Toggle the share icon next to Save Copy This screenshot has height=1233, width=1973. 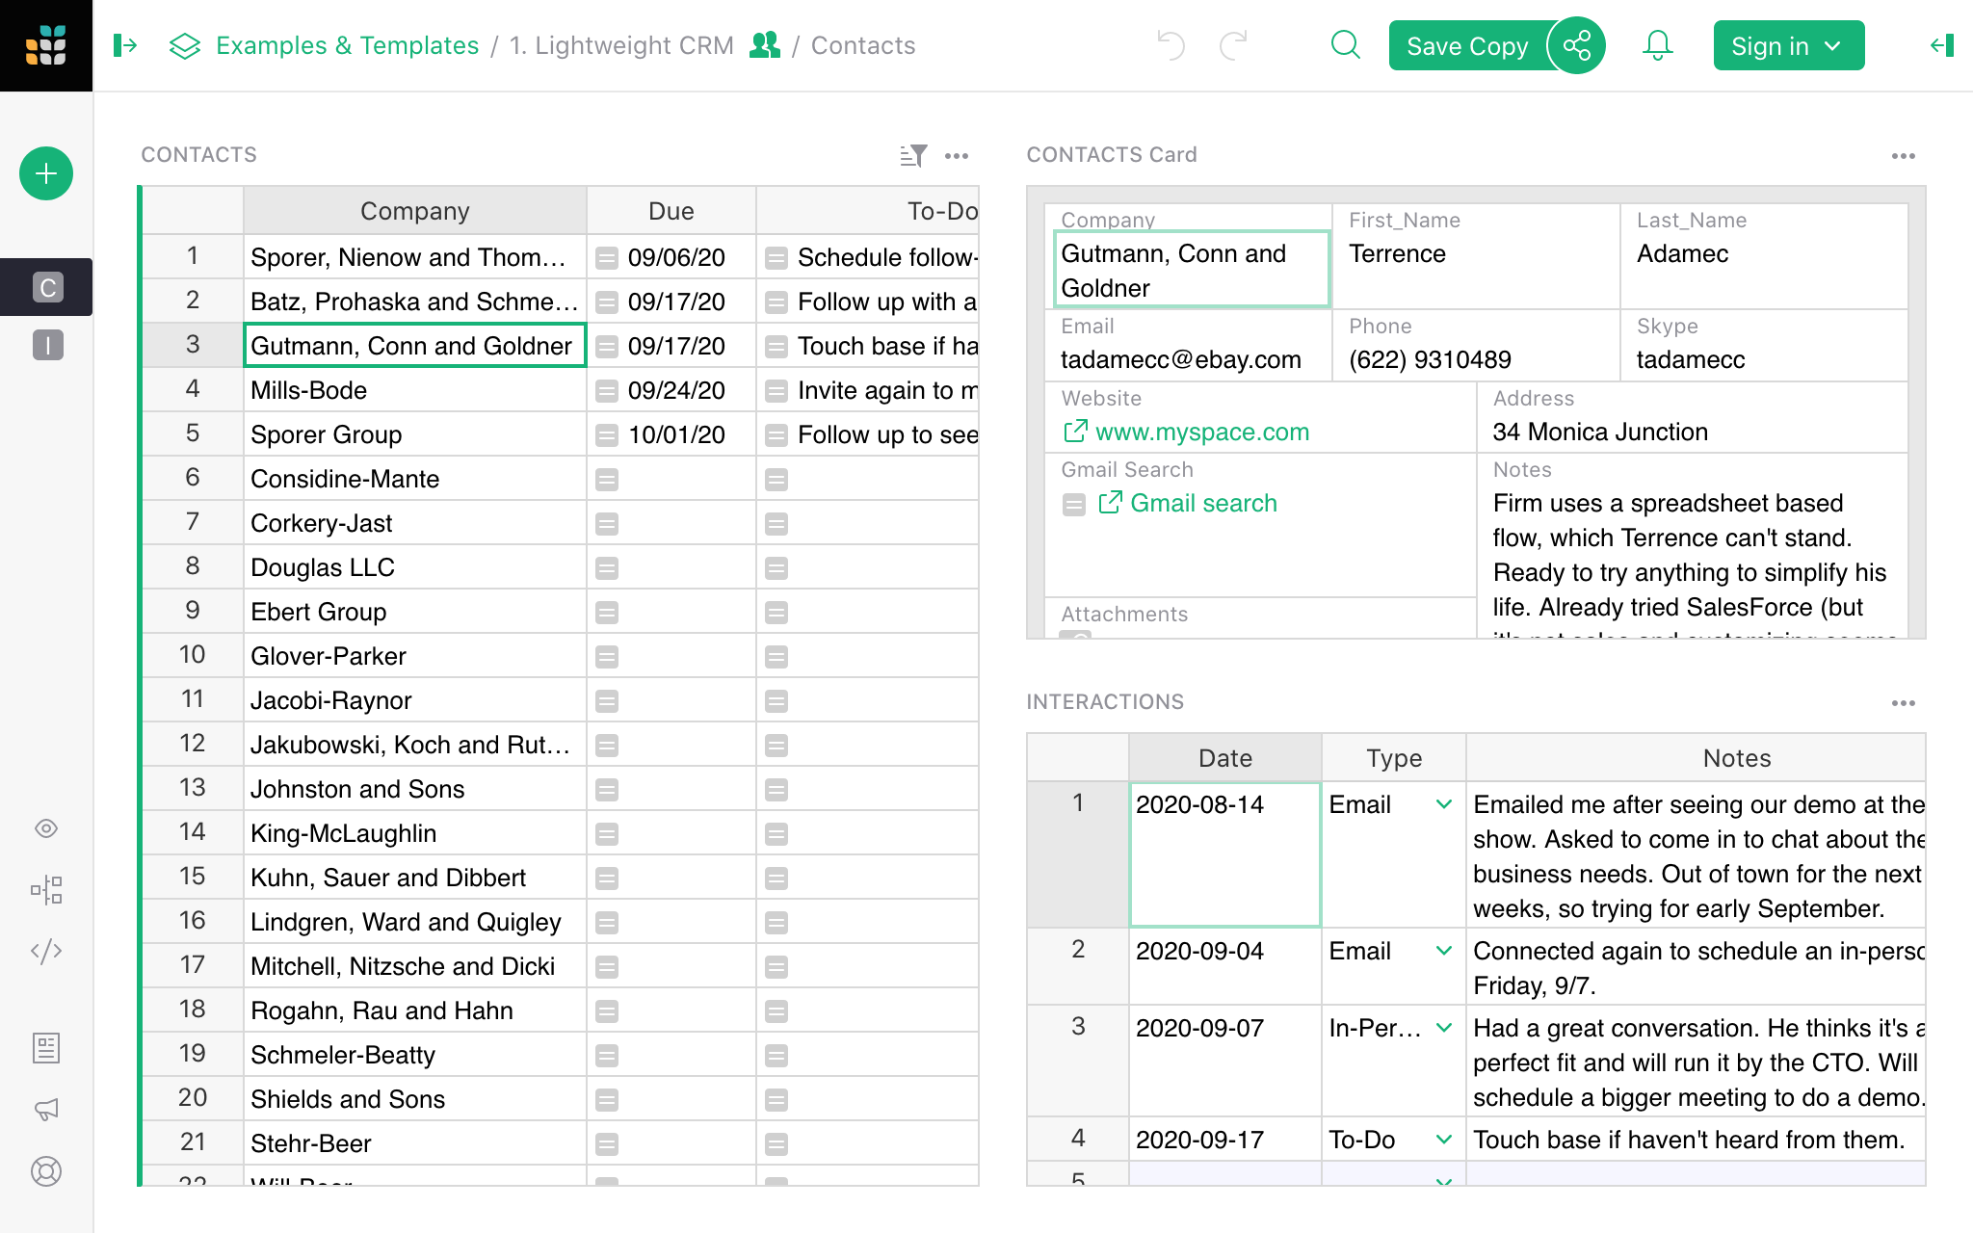1577,45
